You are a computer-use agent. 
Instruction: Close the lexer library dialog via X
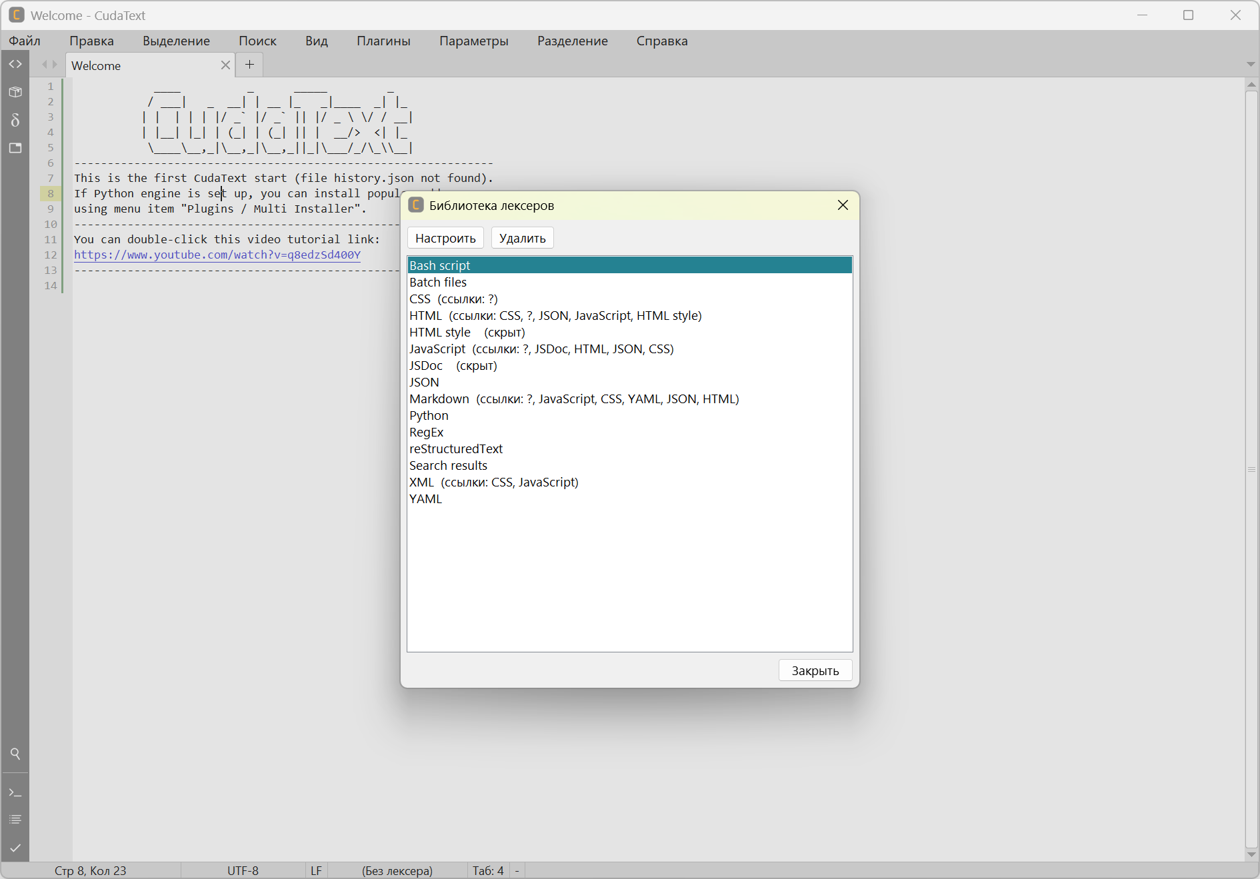point(843,205)
